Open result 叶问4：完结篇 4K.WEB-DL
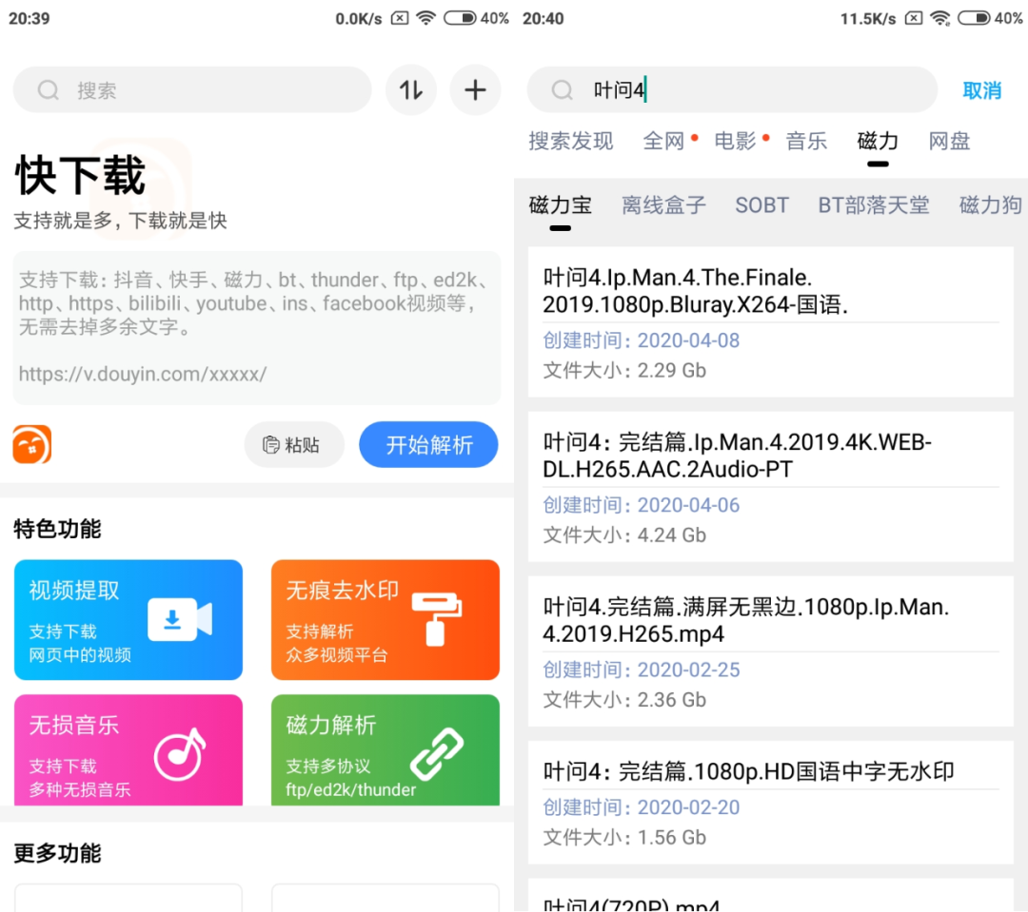 tap(771, 487)
